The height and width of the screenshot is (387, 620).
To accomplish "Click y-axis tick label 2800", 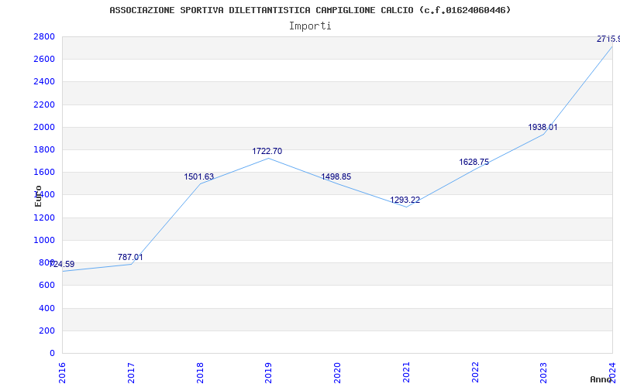I will coord(44,36).
